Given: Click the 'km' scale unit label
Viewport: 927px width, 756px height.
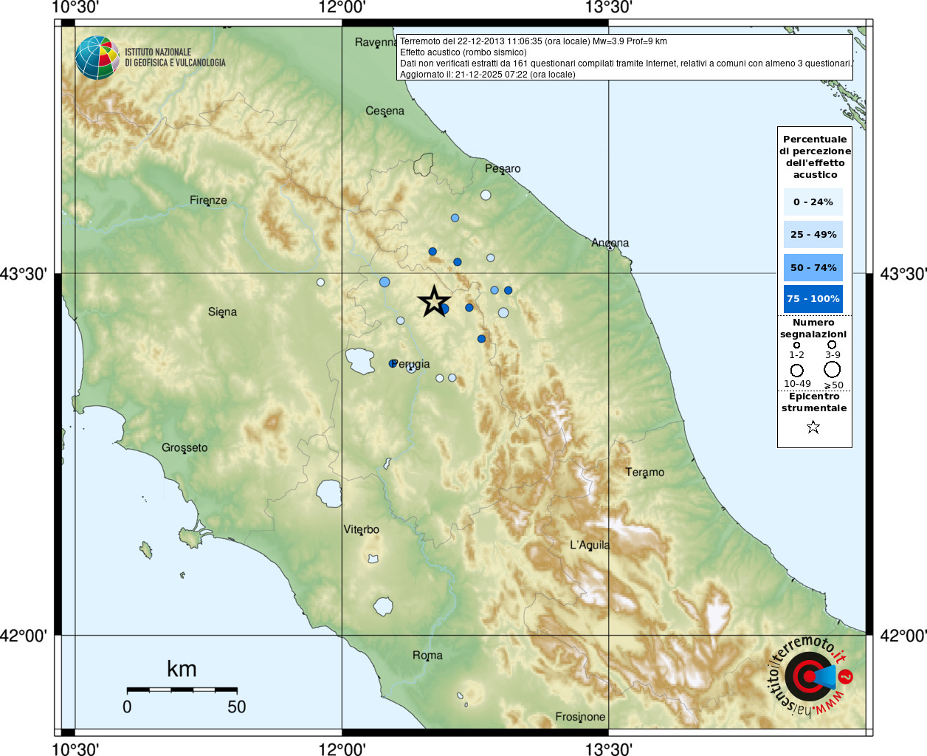Looking at the screenshot, I should (182, 669).
